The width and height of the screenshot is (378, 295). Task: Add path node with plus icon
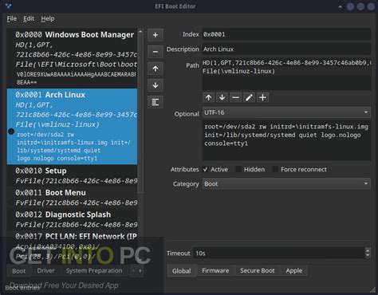[262, 97]
